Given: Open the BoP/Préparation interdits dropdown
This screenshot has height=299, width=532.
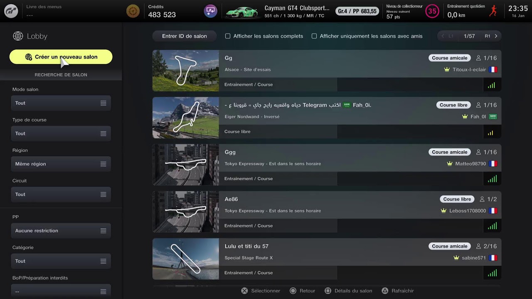Looking at the screenshot, I should tap(61, 292).
